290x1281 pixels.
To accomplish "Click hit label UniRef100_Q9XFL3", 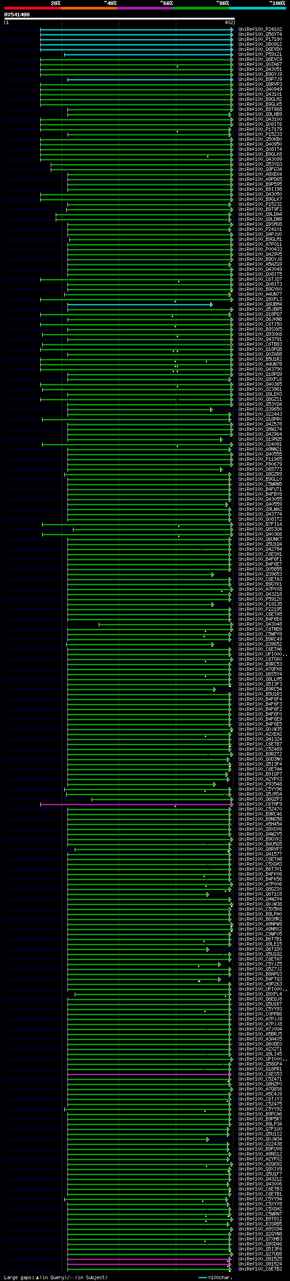I will pos(260,299).
